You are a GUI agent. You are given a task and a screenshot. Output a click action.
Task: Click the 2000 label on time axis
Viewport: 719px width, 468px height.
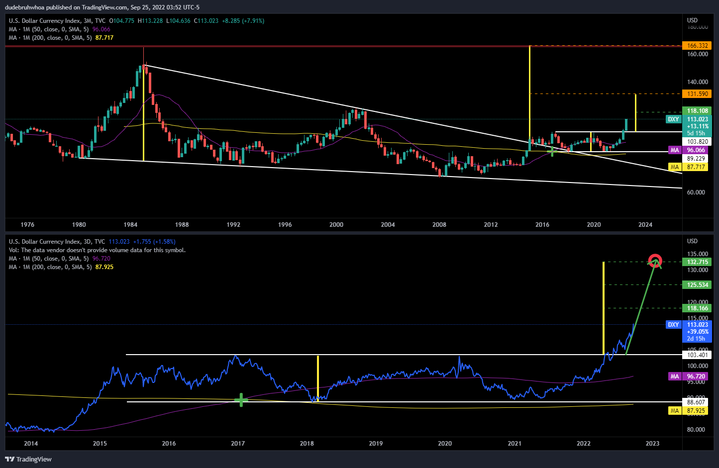tap(336, 225)
